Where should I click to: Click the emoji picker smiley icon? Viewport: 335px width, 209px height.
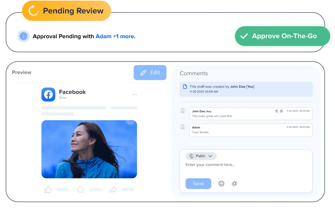pyautogui.click(x=222, y=184)
